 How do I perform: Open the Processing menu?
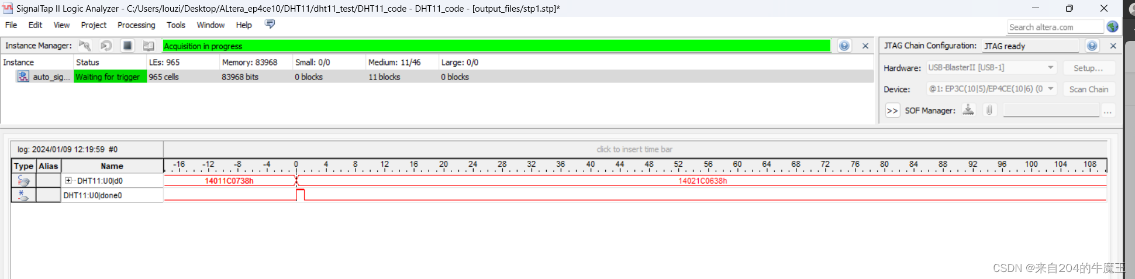(x=136, y=25)
